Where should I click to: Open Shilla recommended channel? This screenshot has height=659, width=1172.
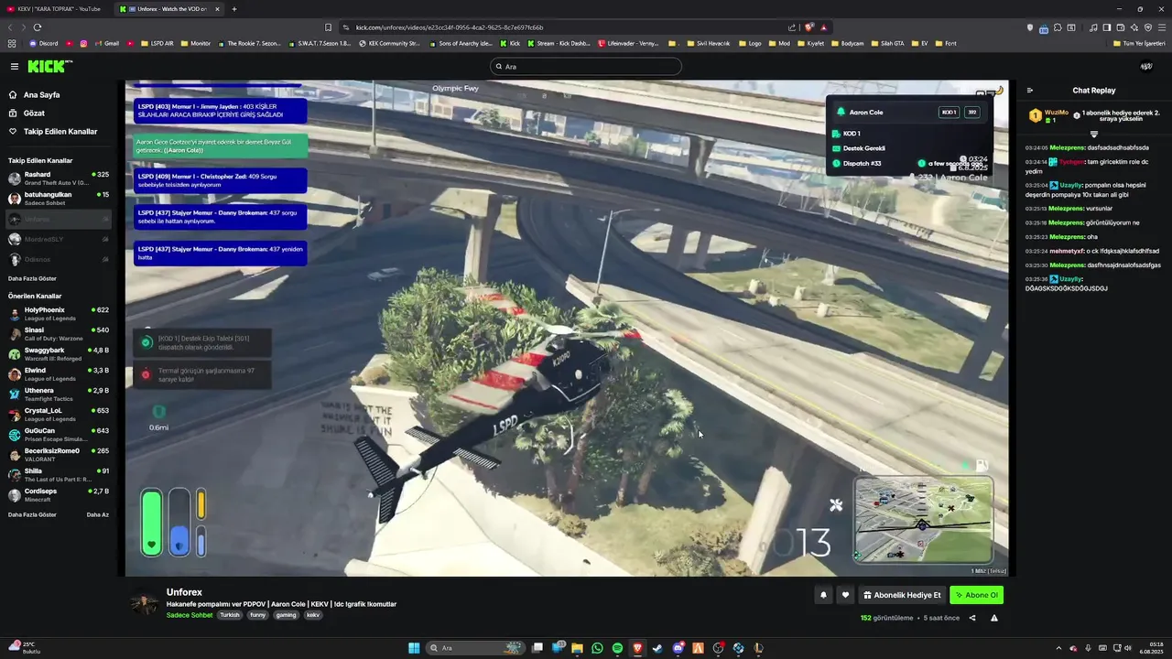59,475
